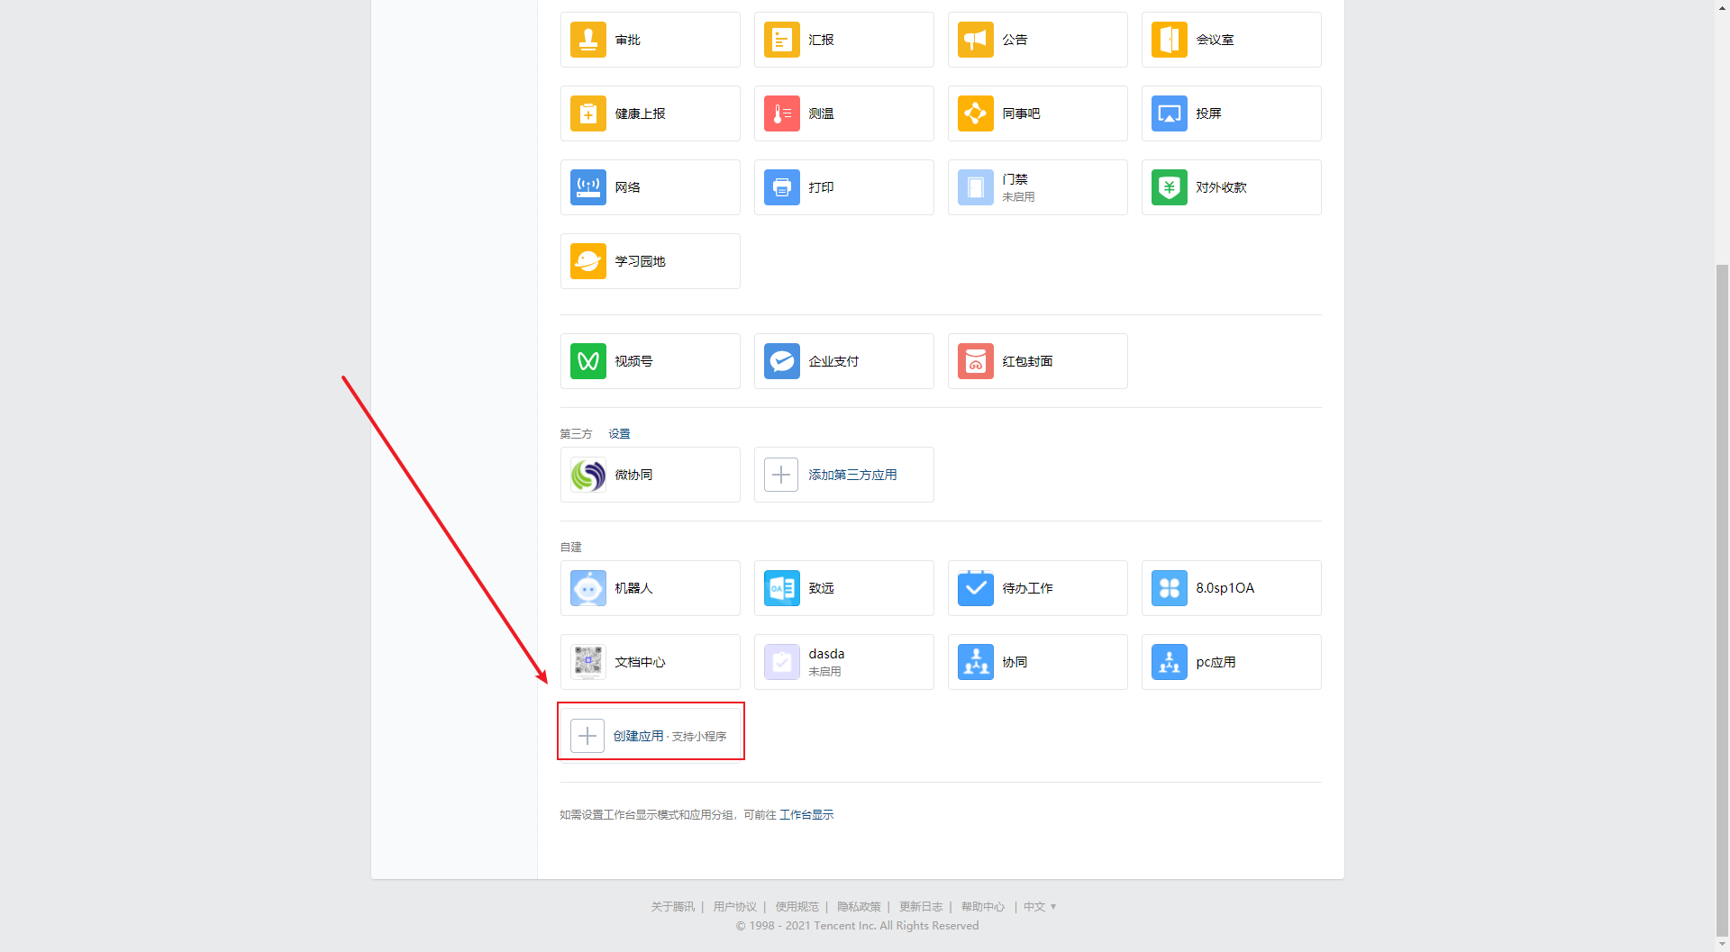Click the pc应用 app name text
1730x952 pixels.
[x=1216, y=662]
